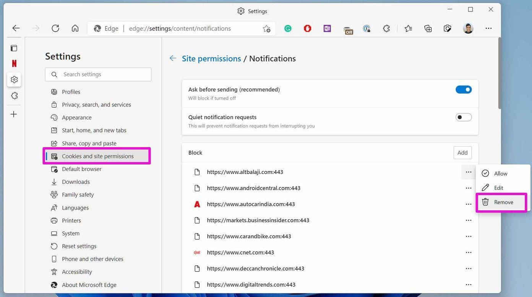Disable Ask before sending notifications

pyautogui.click(x=464, y=89)
